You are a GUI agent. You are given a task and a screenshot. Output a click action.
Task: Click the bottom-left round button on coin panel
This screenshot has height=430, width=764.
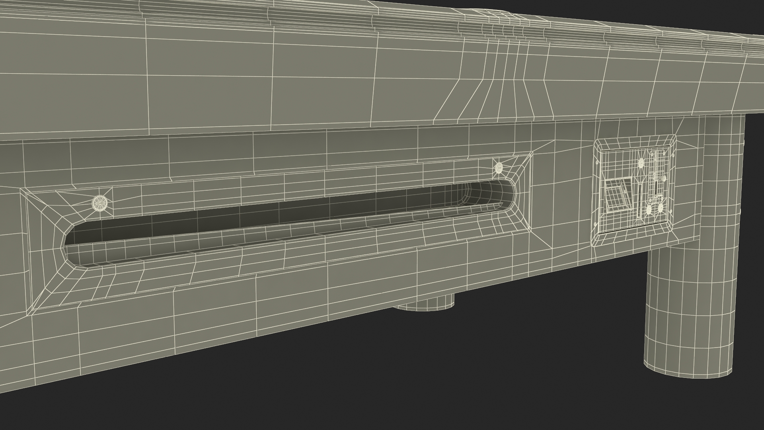649,209
